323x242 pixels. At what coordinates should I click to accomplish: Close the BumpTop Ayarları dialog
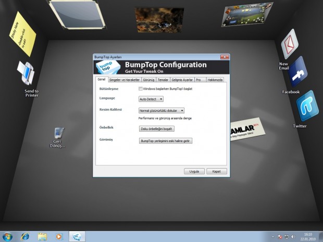225,57
